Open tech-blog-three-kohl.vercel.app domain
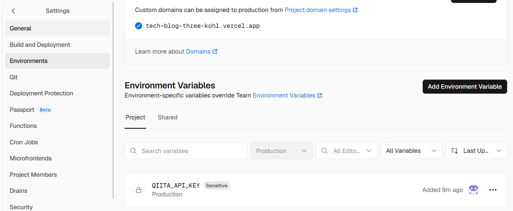The image size is (513, 211). (203, 26)
